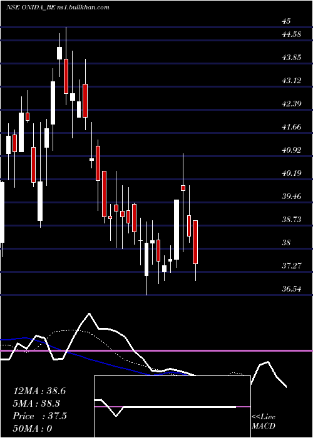Image resolution: width=313 pixels, height=438 pixels.
Task: Click the 50MA : 0 reading
Action: 33,429
